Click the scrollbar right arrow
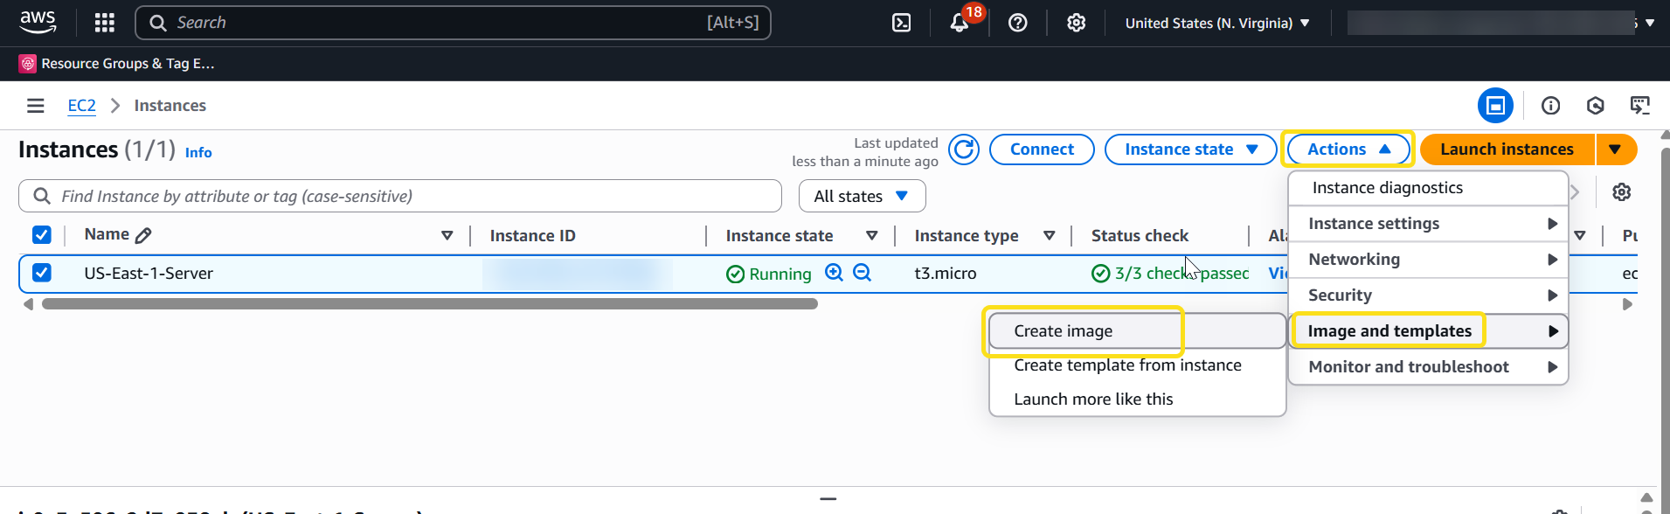Screen dimensions: 1670x514 coord(1627,304)
